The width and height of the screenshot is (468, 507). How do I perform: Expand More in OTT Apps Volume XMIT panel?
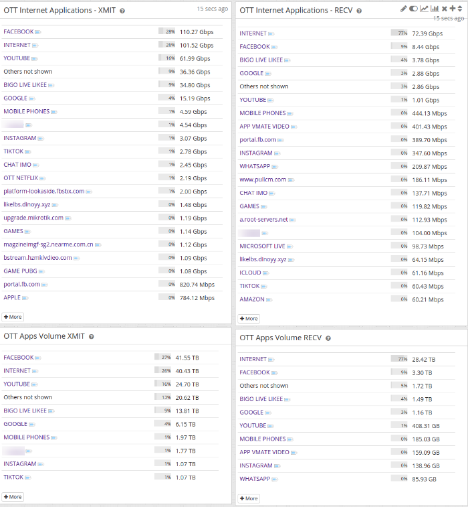pyautogui.click(x=13, y=497)
